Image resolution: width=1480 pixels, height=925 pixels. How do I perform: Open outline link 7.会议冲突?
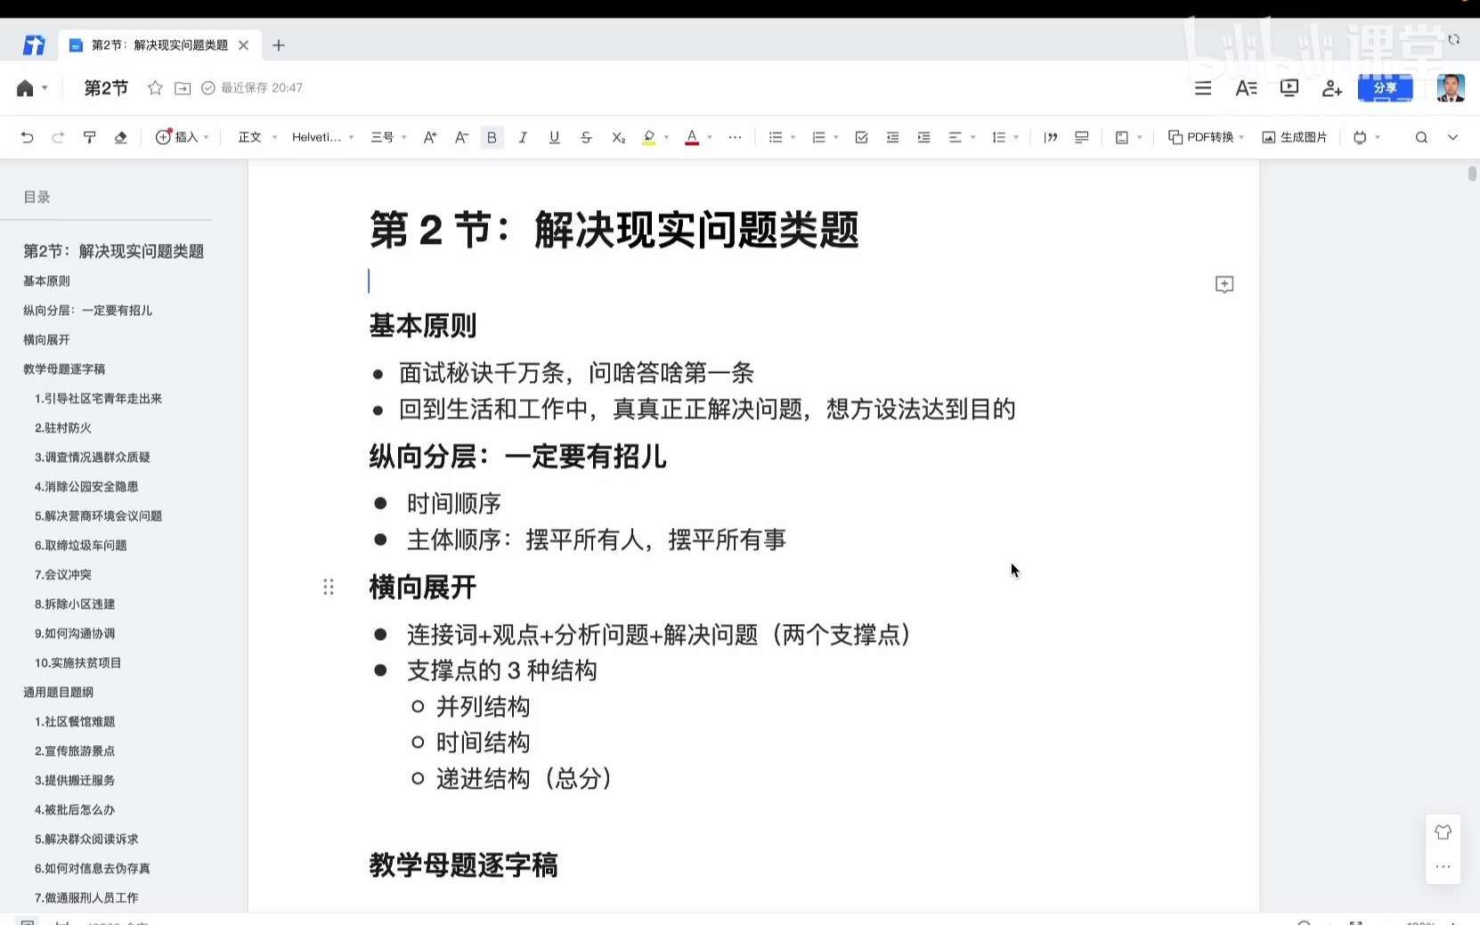click(63, 575)
